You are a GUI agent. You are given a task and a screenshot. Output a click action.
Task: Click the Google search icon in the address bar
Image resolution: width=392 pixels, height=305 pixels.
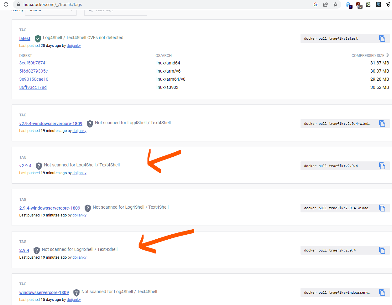coord(315,5)
